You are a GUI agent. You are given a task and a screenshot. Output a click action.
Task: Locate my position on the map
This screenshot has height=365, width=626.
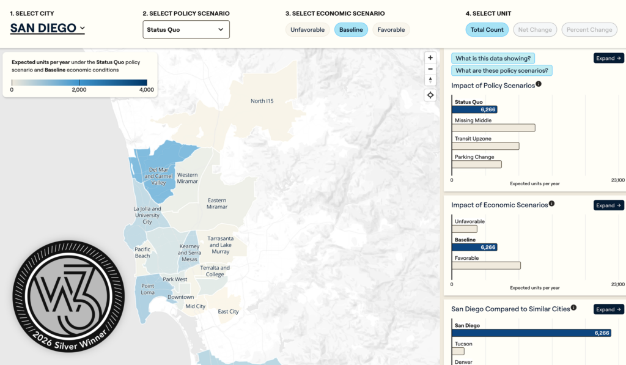coord(430,95)
